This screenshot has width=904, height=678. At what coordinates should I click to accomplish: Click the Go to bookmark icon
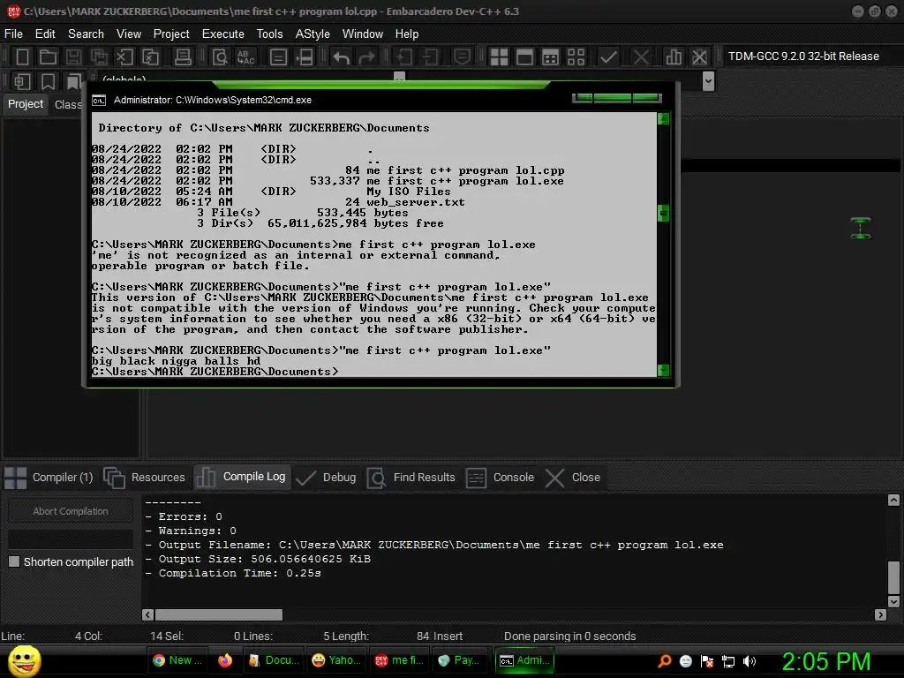(x=74, y=81)
